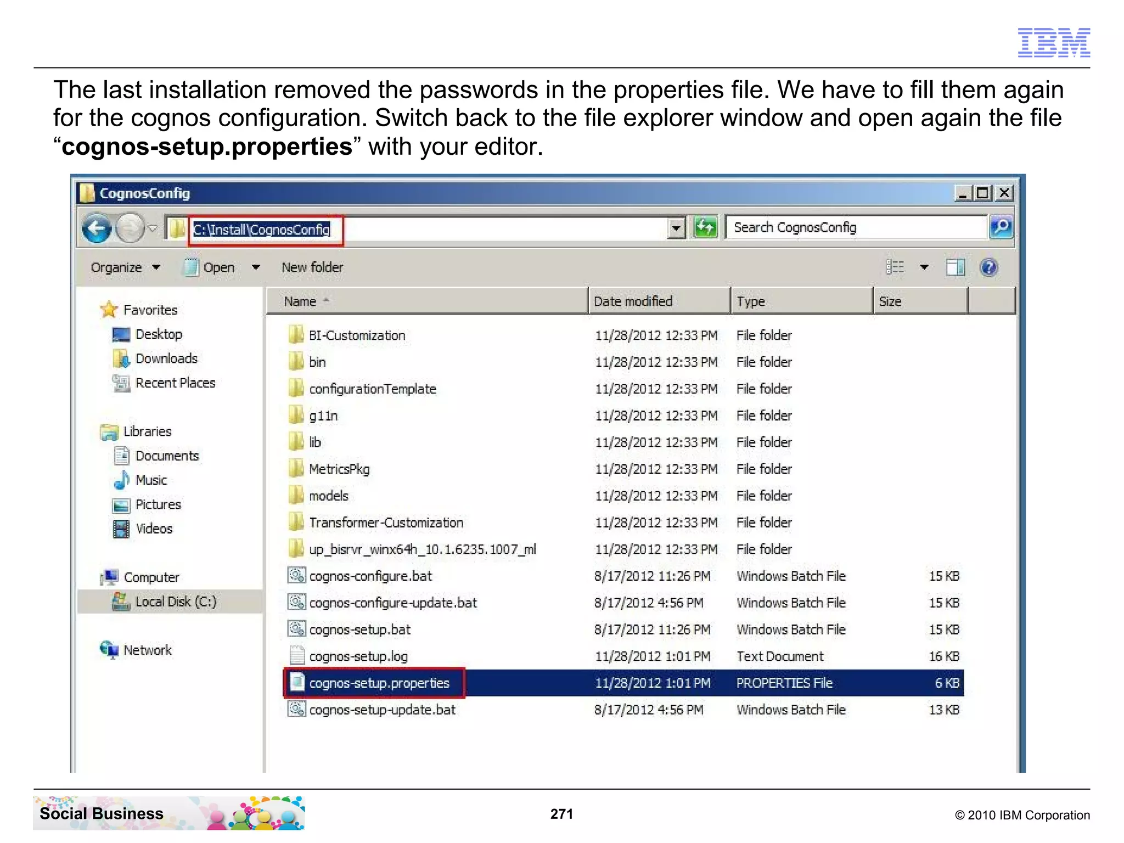Click the address bar folder icon

pos(177,228)
